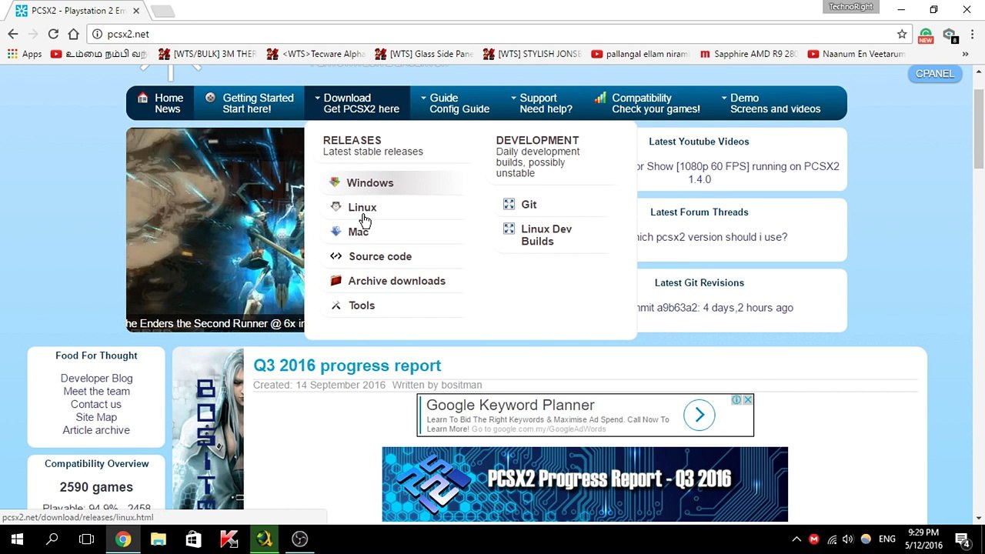Select Linux Dev Builds entry
Screen dimensions: 985x554
[546, 235]
